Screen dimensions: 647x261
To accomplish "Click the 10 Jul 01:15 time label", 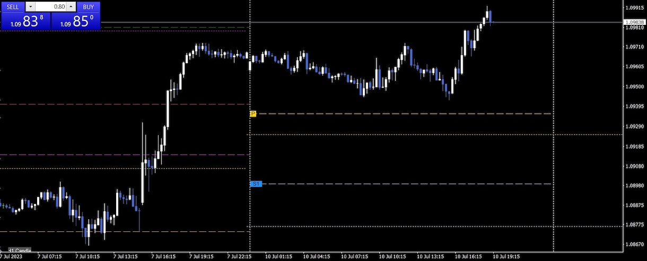I will (x=278, y=257).
